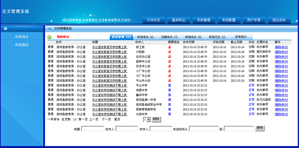Viewport: 299px width, 148px height.
Task: Click the 退出系统 menu button
Action: (279, 20)
